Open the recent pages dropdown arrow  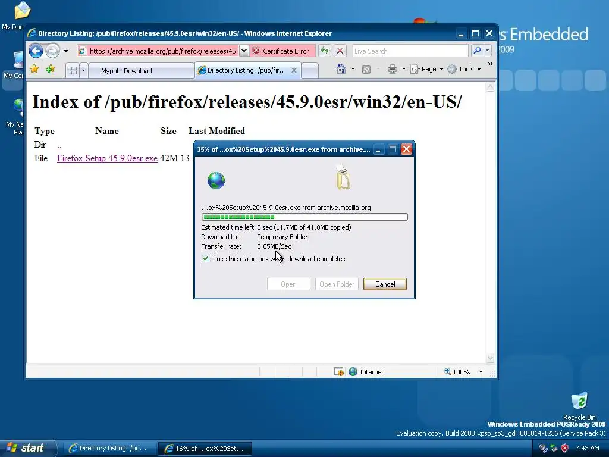65,51
